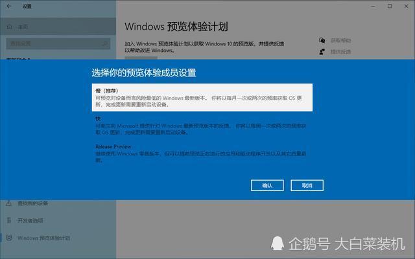
Task: Open Windows 预览体验计划 sidebar item
Action: click(58, 238)
